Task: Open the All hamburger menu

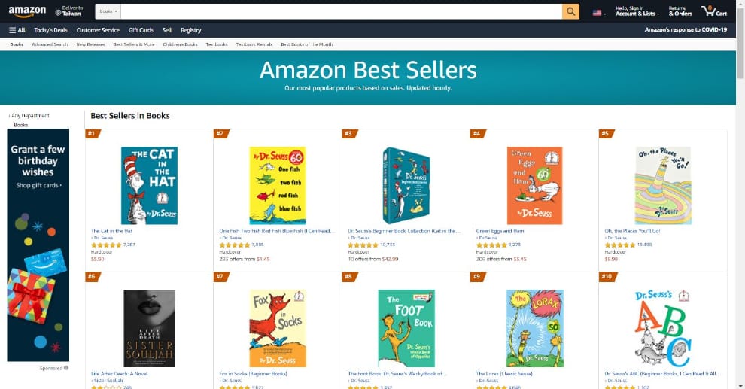Action: 17,30
